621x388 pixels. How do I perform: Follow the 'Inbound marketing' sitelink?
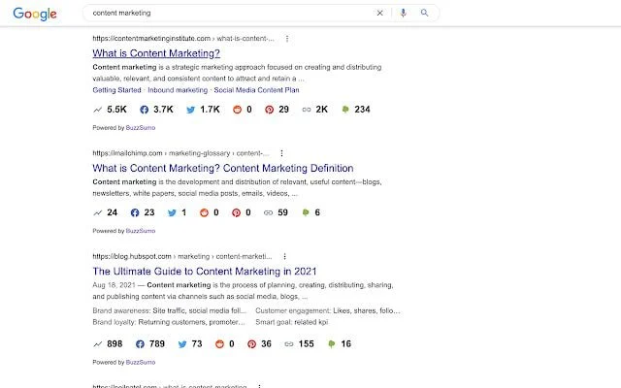click(178, 90)
